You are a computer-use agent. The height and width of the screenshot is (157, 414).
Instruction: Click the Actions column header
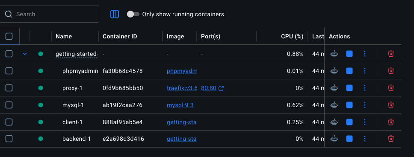339,36
